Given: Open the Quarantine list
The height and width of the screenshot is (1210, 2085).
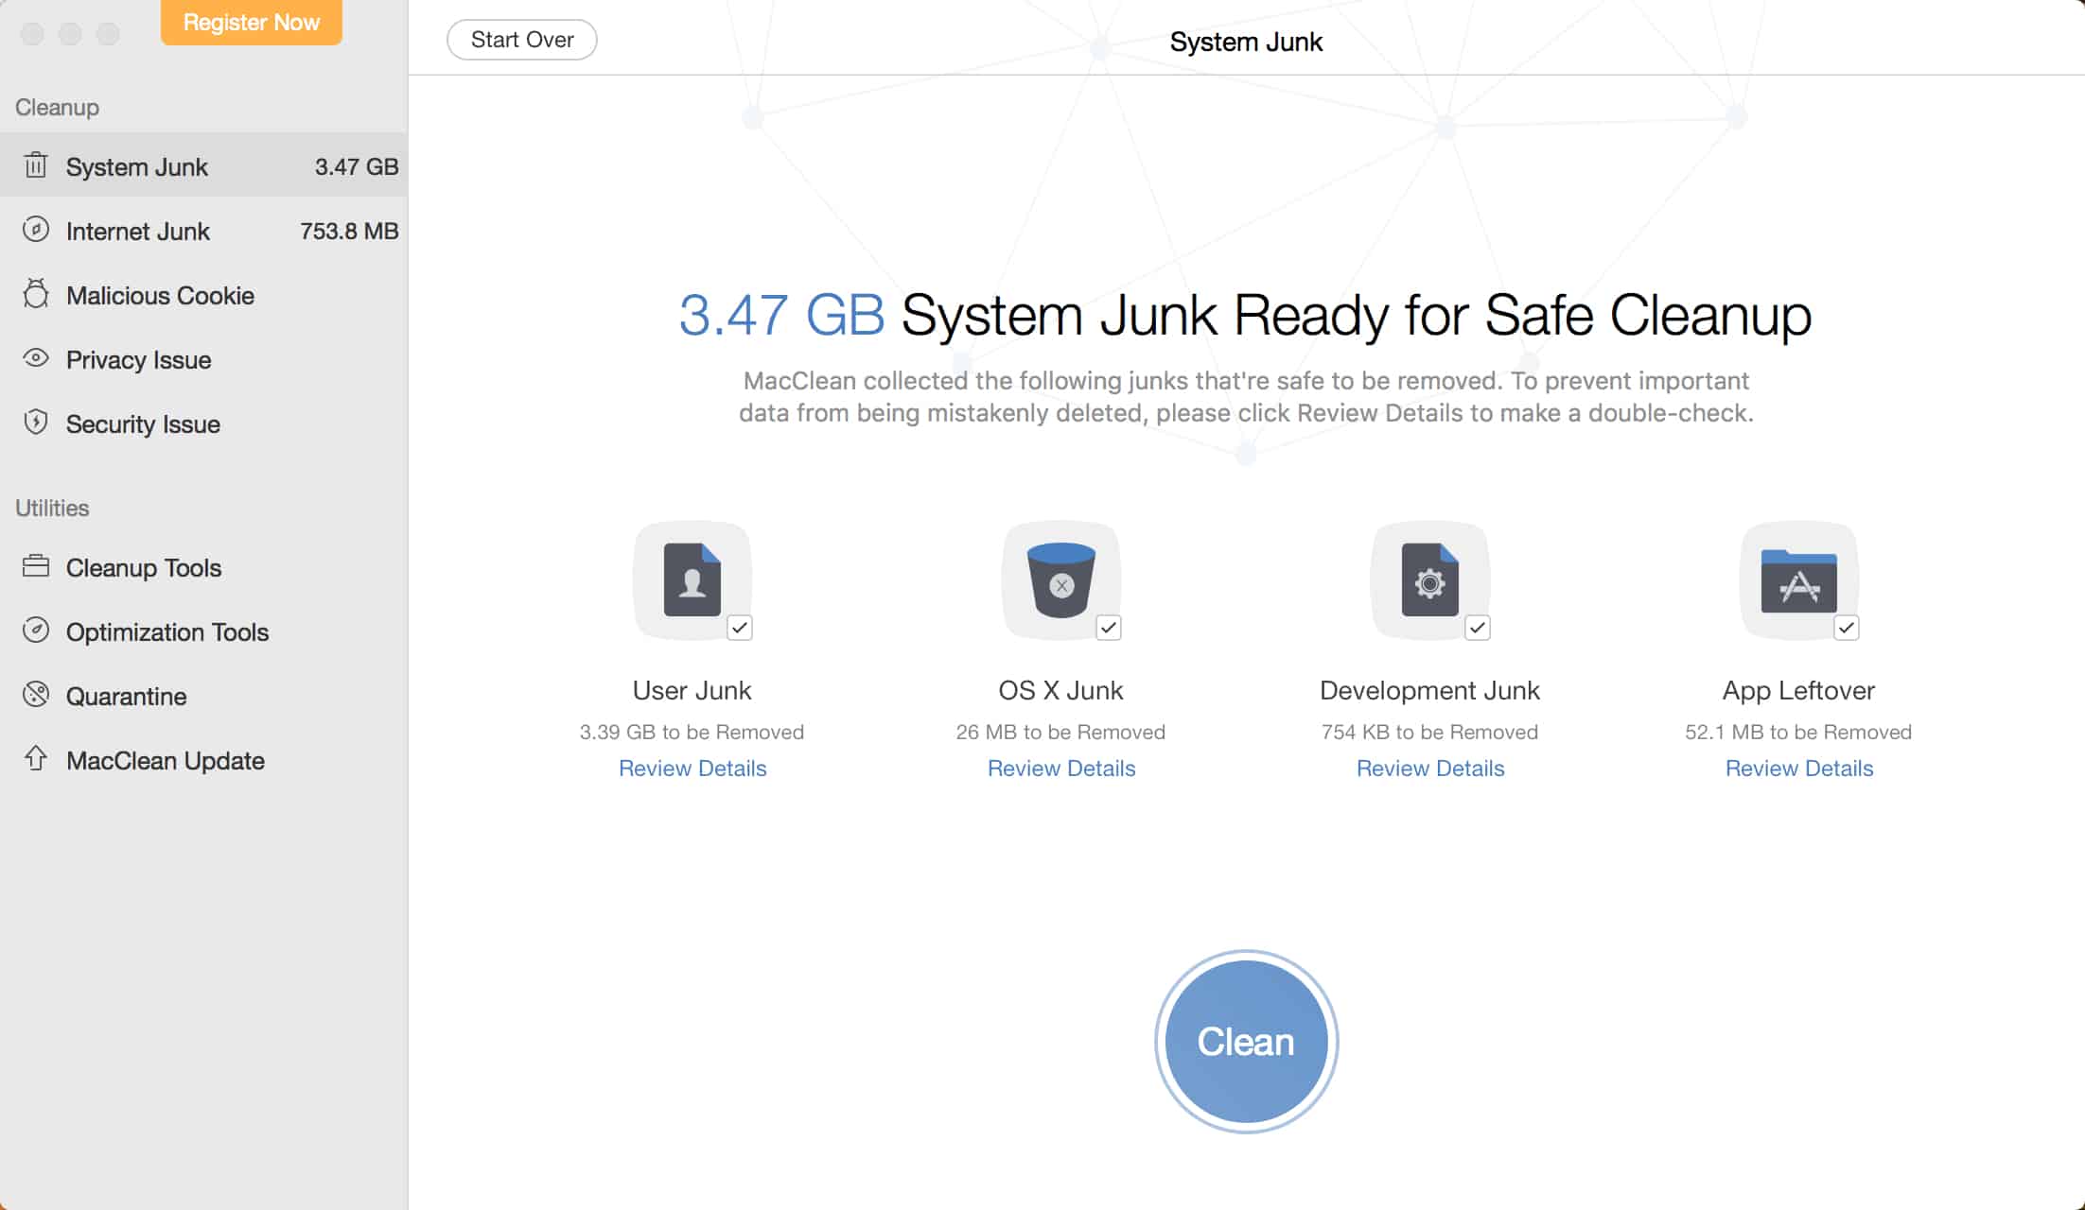Looking at the screenshot, I should [x=203, y=696].
